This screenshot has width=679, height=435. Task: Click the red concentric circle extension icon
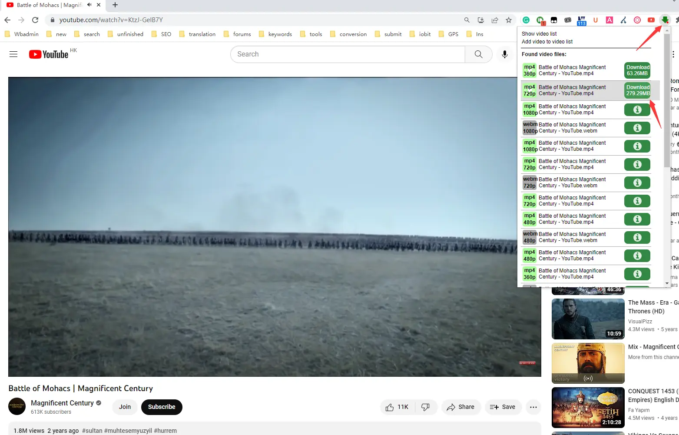[637, 20]
